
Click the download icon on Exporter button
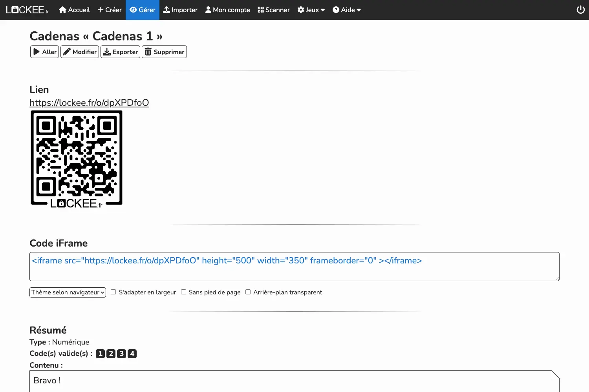(107, 52)
